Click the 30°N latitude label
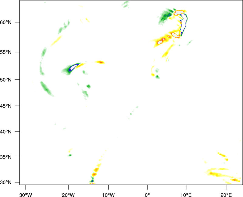 (x=6, y=182)
